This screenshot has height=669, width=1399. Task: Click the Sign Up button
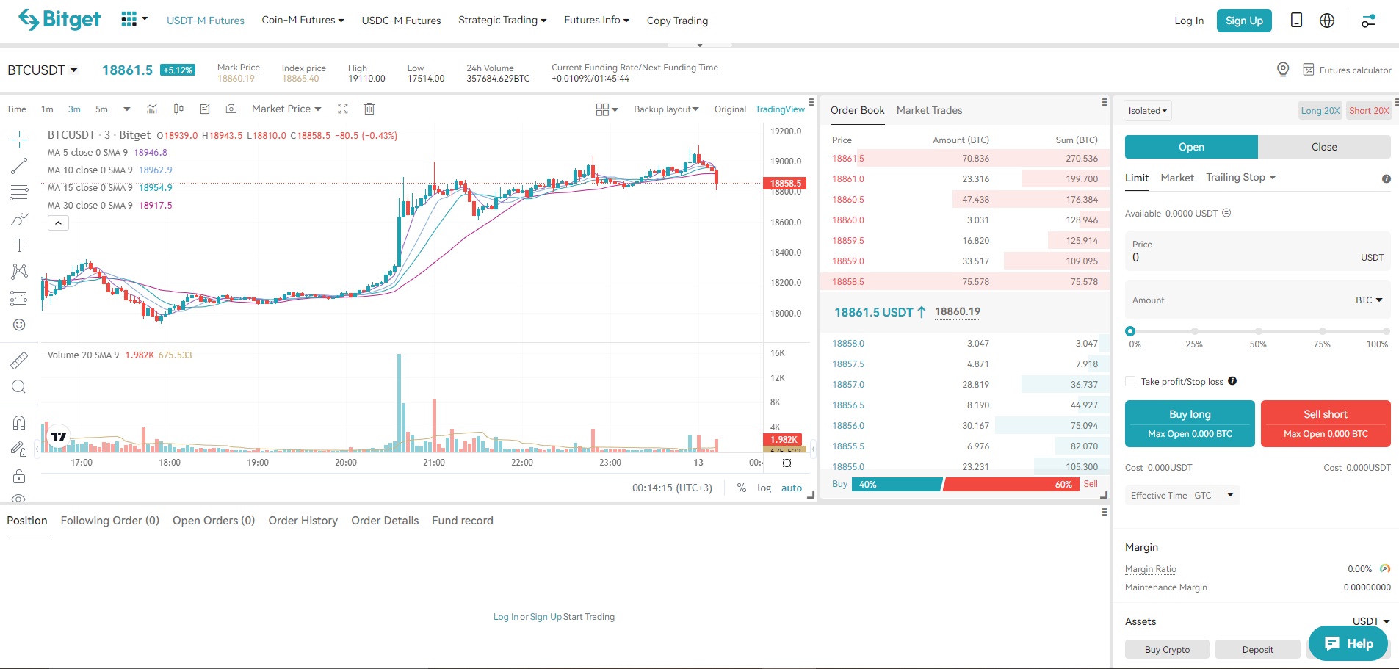(1244, 21)
